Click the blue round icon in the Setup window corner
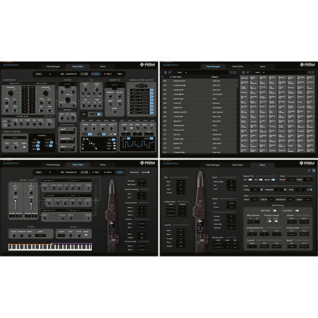The image size is (318, 318). tap(314, 170)
